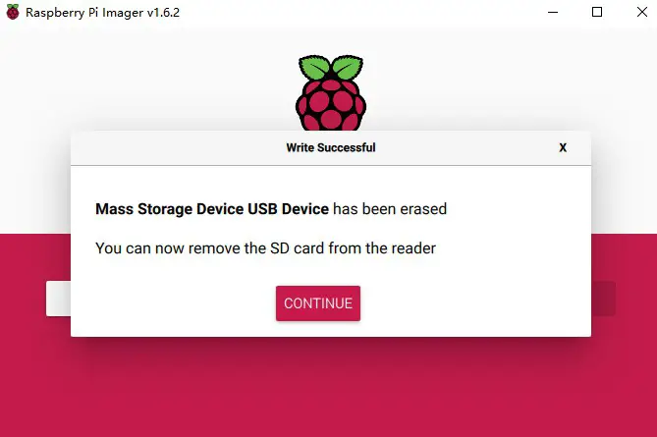This screenshot has height=437, width=657.
Task: Click the "Write Successful" dialog title
Action: (x=330, y=147)
